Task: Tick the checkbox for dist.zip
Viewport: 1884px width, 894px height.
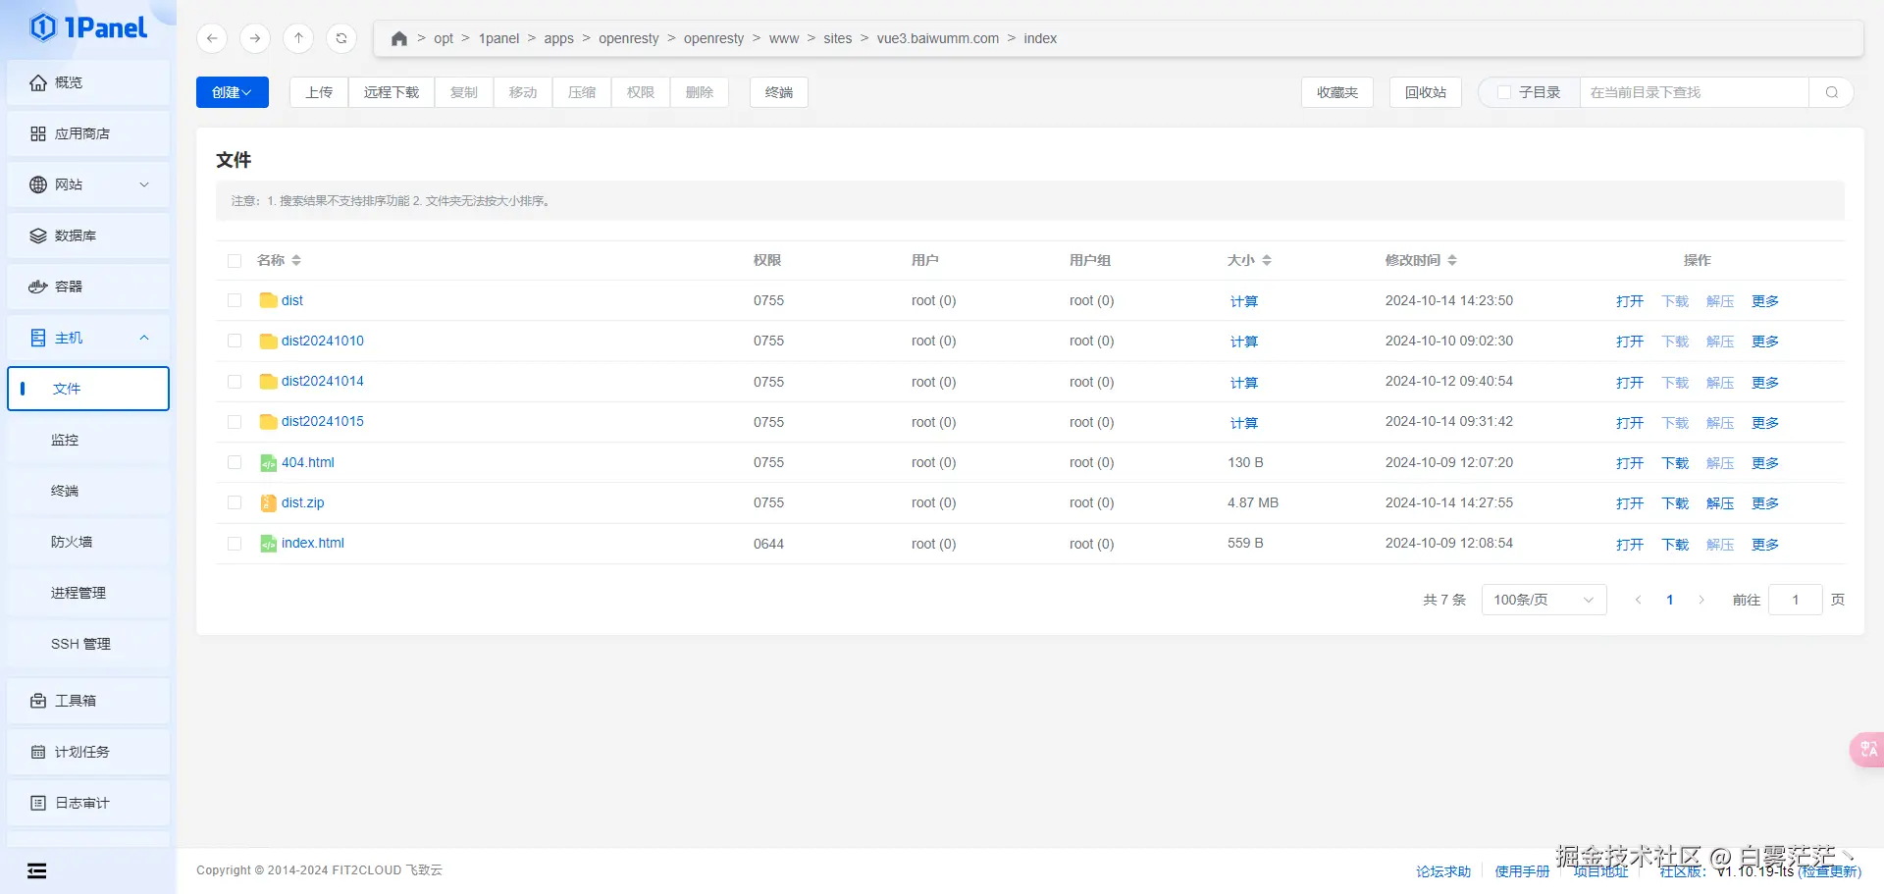Action: pos(235,502)
